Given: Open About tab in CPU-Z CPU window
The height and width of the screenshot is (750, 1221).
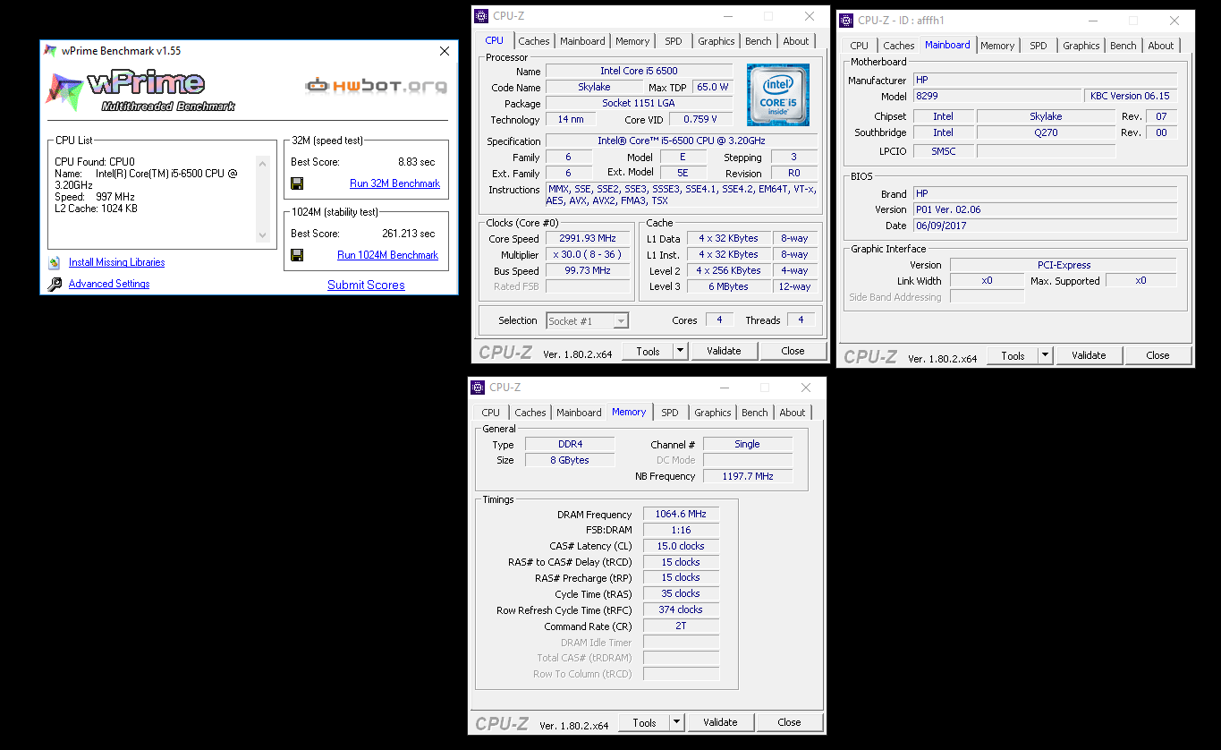Looking at the screenshot, I should (x=796, y=41).
